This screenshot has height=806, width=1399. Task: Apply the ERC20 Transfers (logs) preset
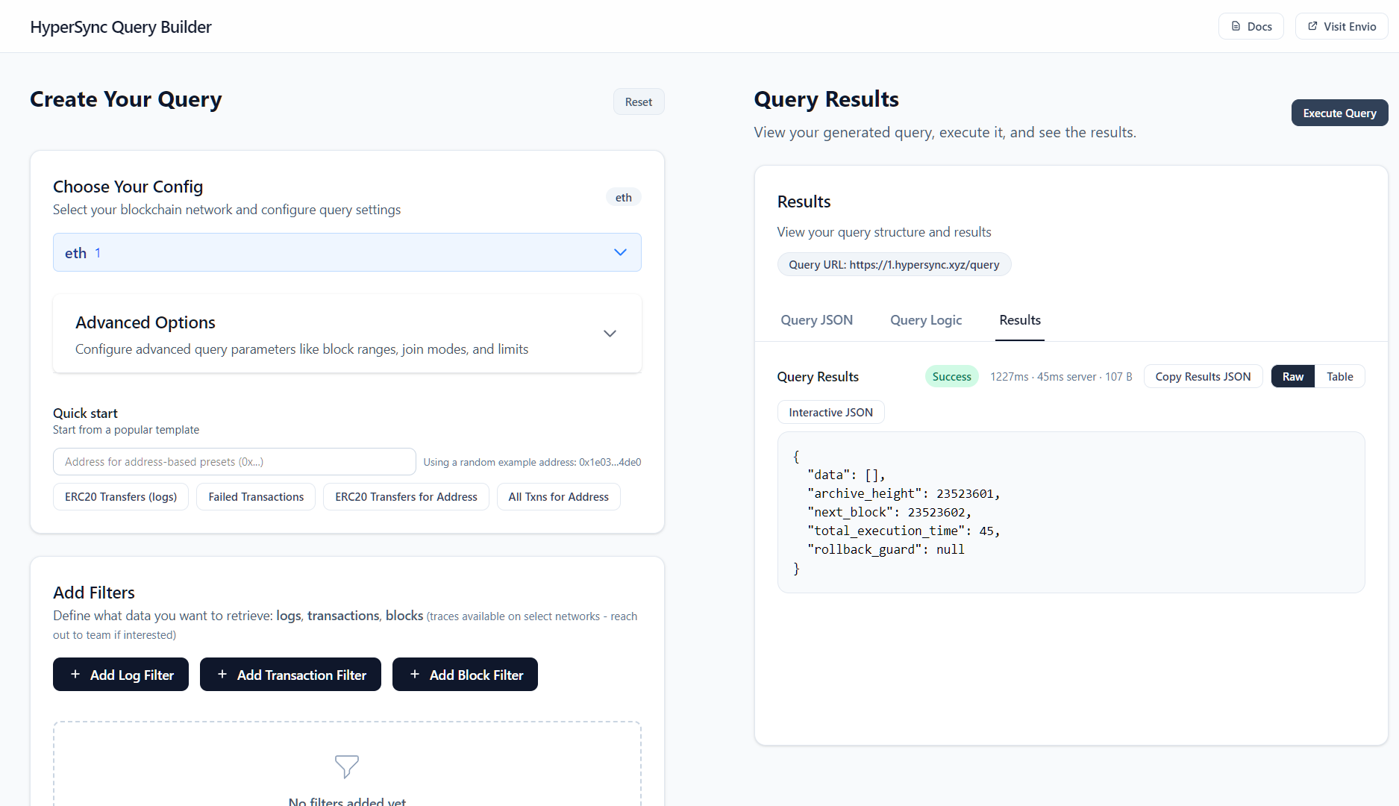click(x=120, y=496)
